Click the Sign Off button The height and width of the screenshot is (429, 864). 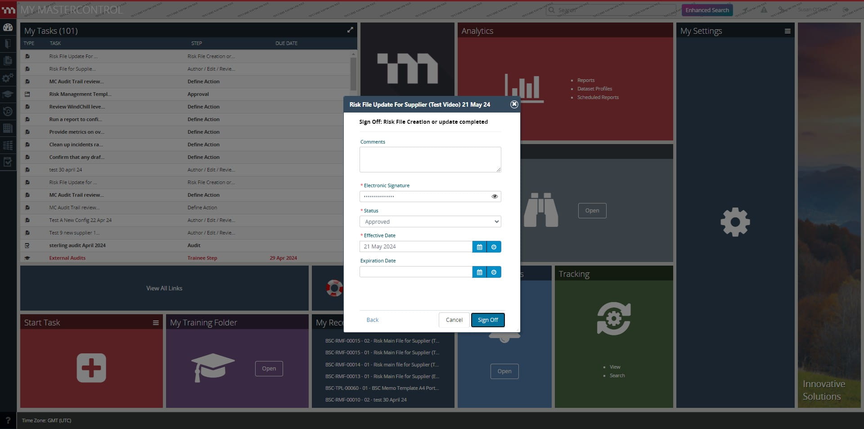(x=487, y=320)
